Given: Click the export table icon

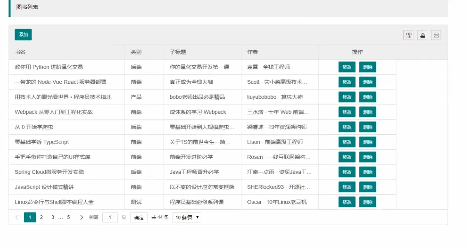Looking at the screenshot, I should [422, 35].
